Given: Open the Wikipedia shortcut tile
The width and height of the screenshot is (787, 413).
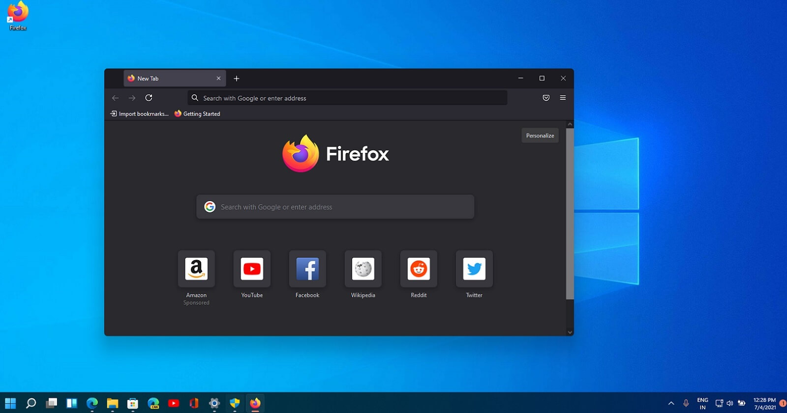Looking at the screenshot, I should [363, 269].
